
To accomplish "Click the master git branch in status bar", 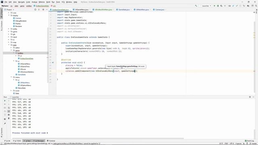I will pyautogui.click(x=254, y=143).
